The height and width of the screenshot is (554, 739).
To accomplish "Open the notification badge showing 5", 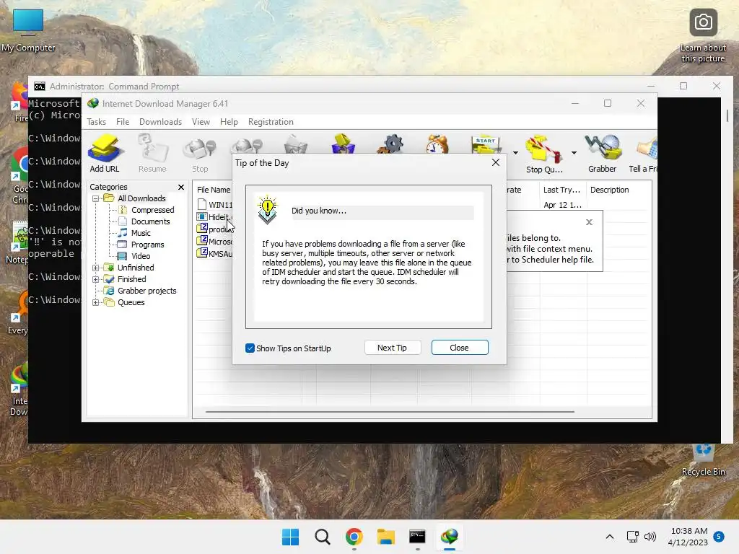I will [719, 536].
